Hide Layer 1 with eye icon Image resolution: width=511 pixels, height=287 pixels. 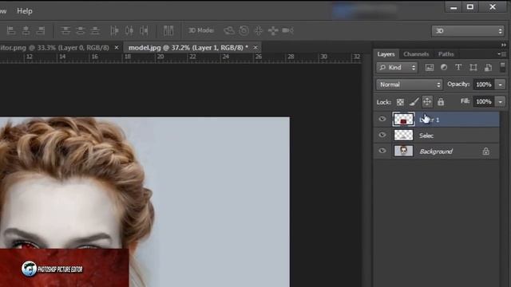tap(382, 119)
